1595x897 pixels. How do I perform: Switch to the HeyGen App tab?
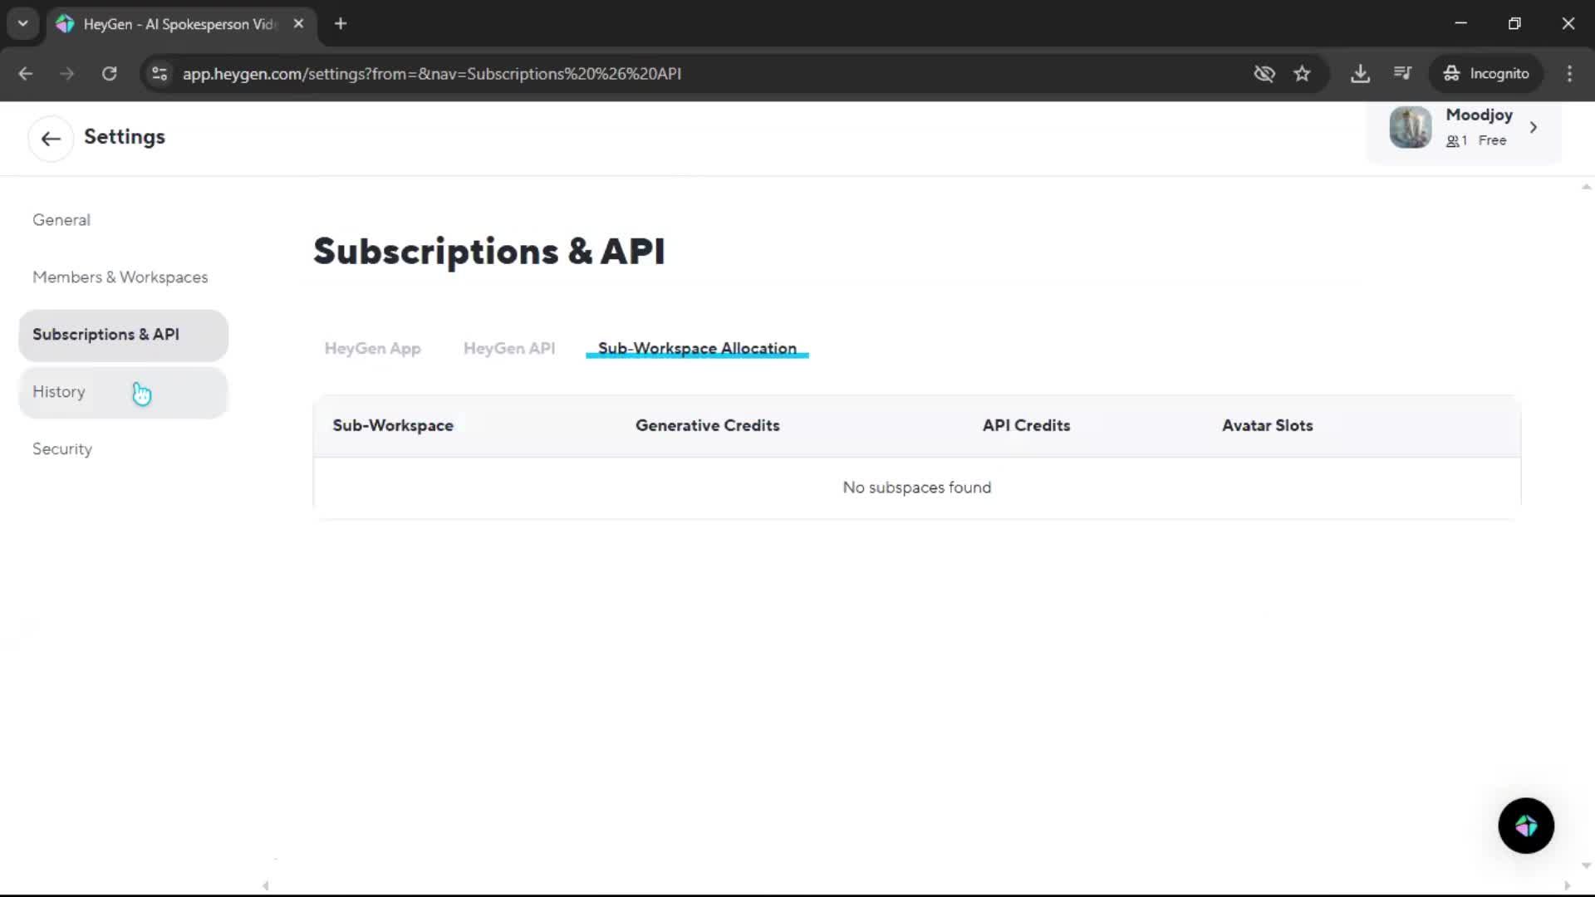coord(372,348)
